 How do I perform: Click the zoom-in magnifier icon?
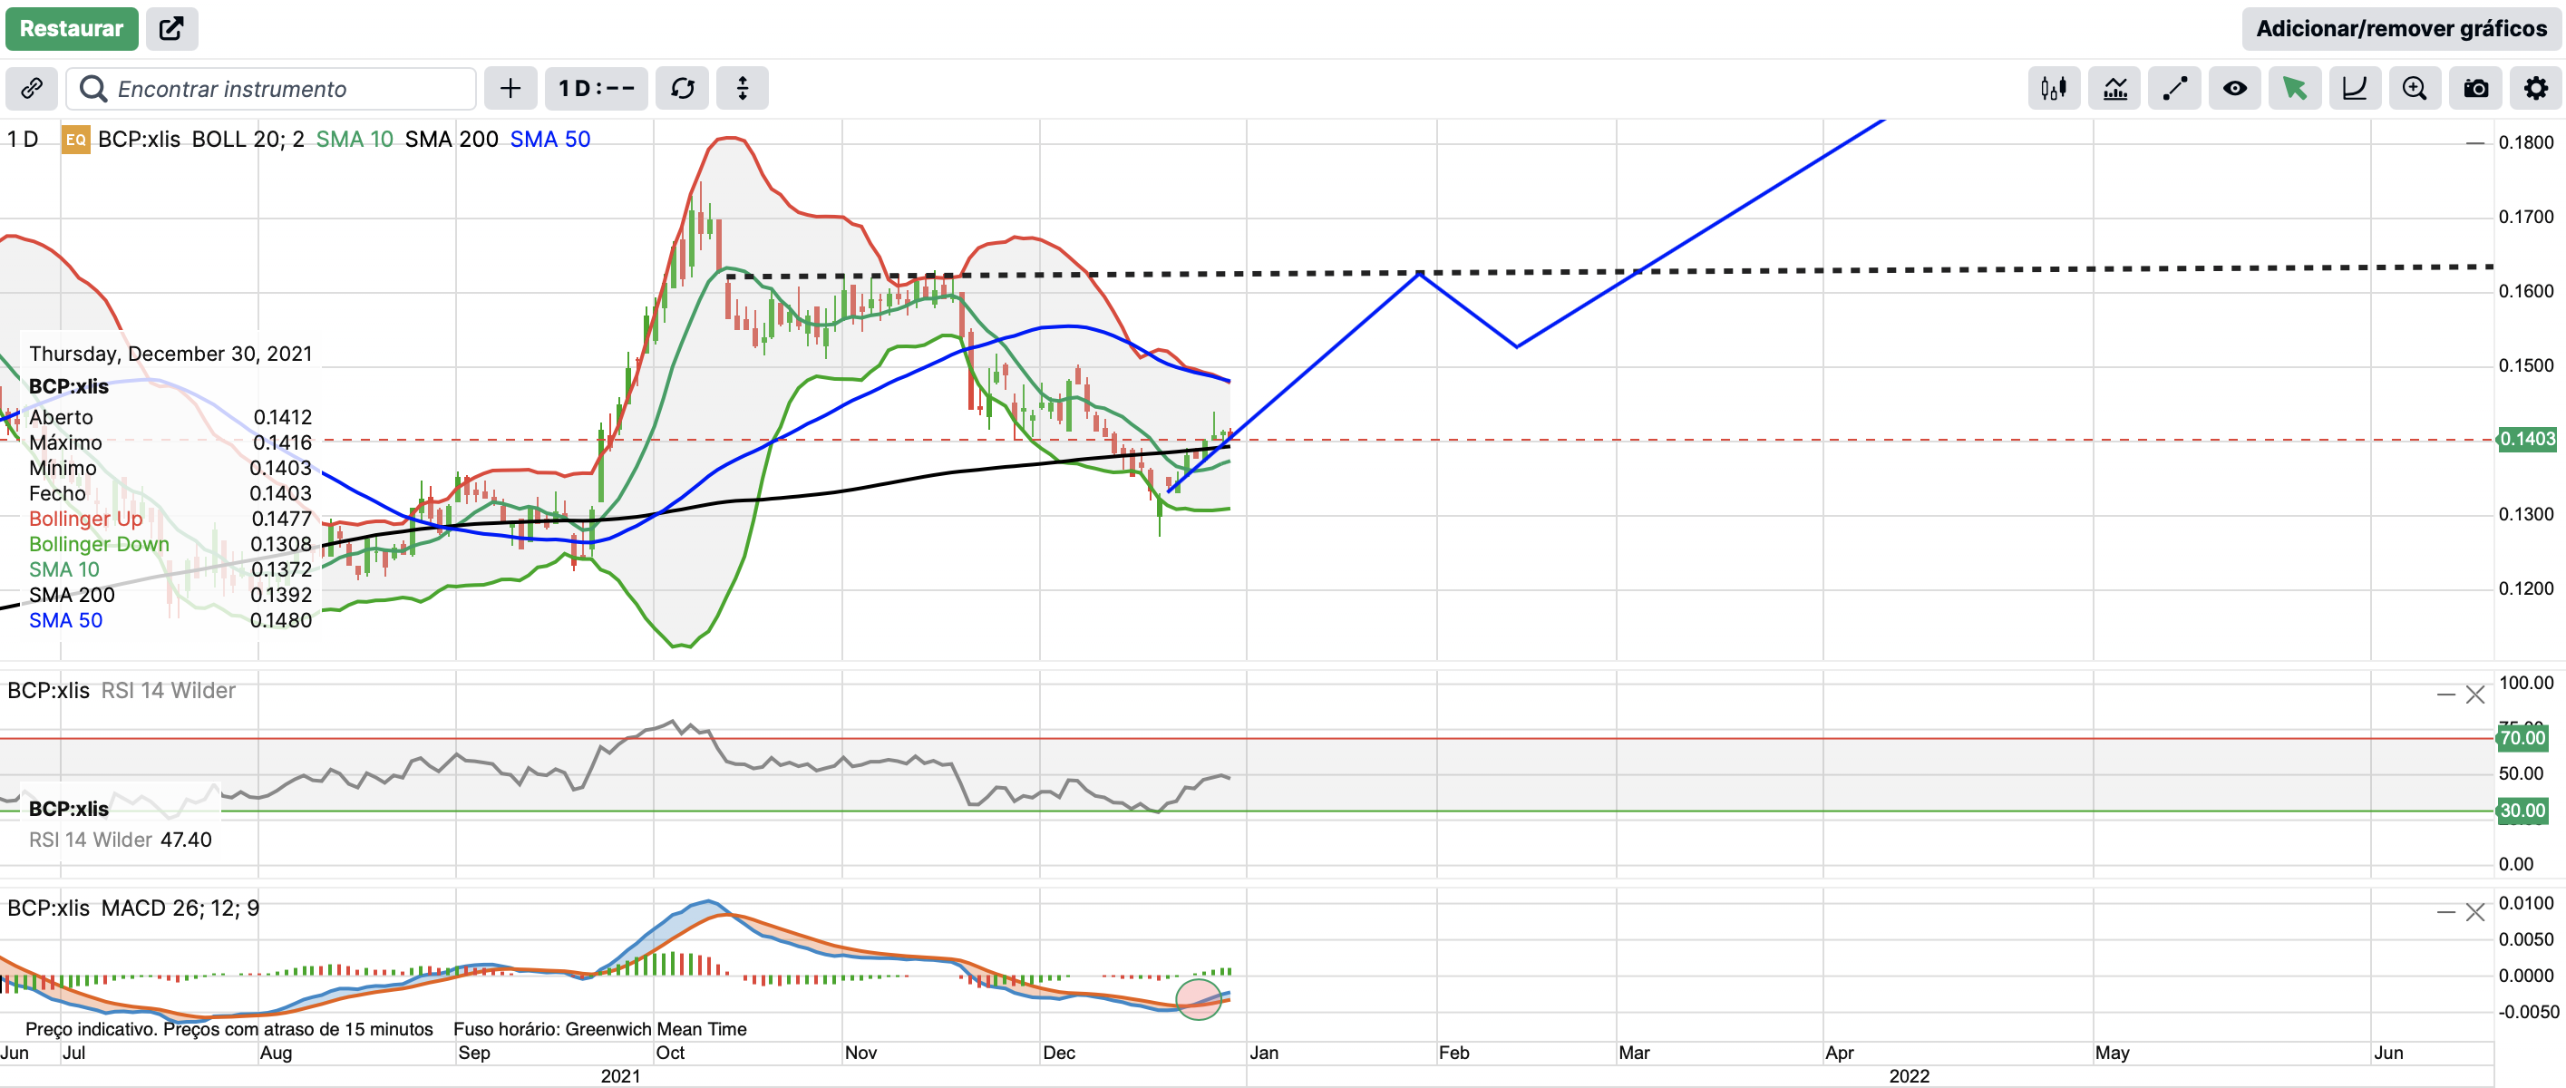click(2415, 89)
